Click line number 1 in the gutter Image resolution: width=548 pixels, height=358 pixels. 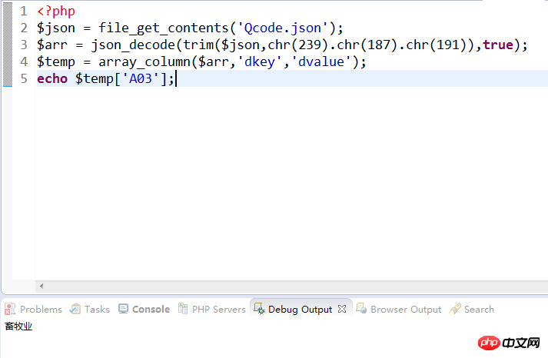point(23,12)
